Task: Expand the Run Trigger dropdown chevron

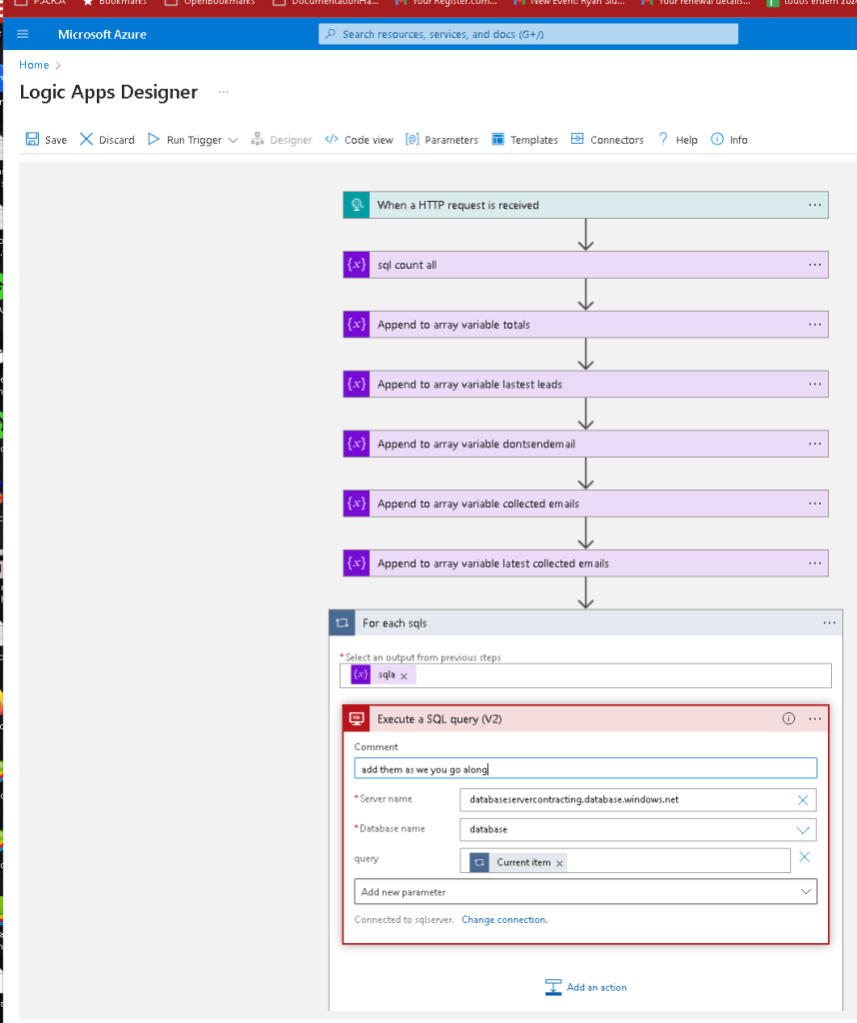Action: pyautogui.click(x=234, y=140)
